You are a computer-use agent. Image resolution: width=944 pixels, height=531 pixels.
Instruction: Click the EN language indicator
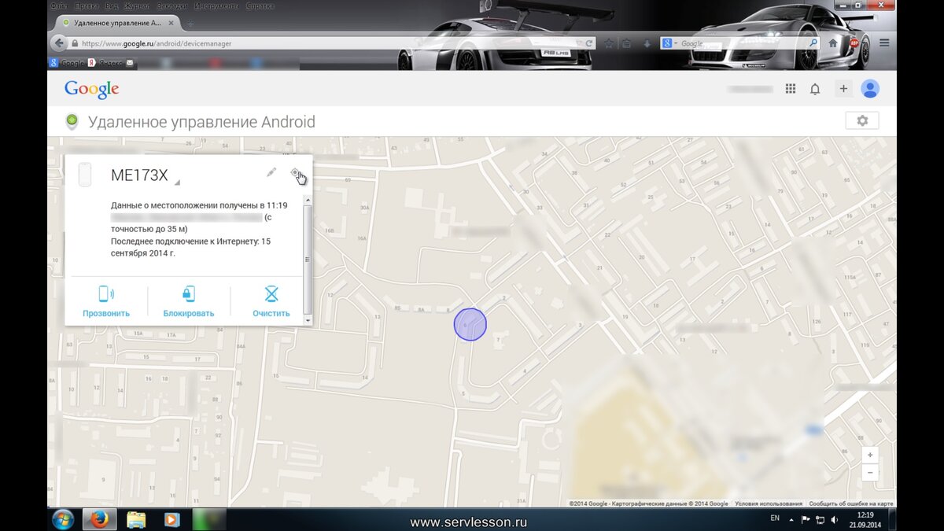(x=775, y=518)
